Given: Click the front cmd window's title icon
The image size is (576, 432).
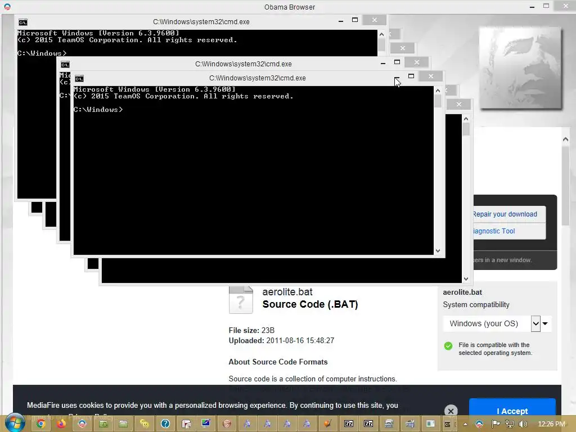Looking at the screenshot, I should 79,79.
